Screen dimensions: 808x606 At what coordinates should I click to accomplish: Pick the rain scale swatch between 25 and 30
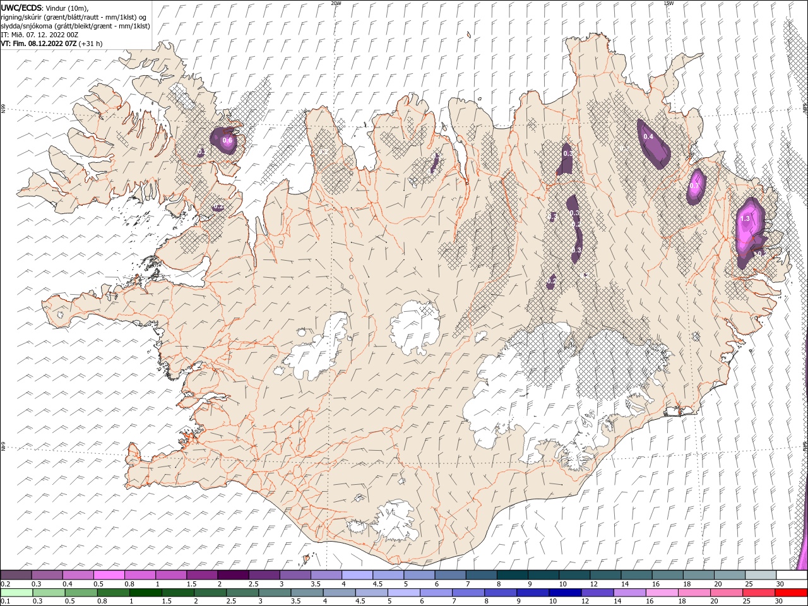[759, 593]
